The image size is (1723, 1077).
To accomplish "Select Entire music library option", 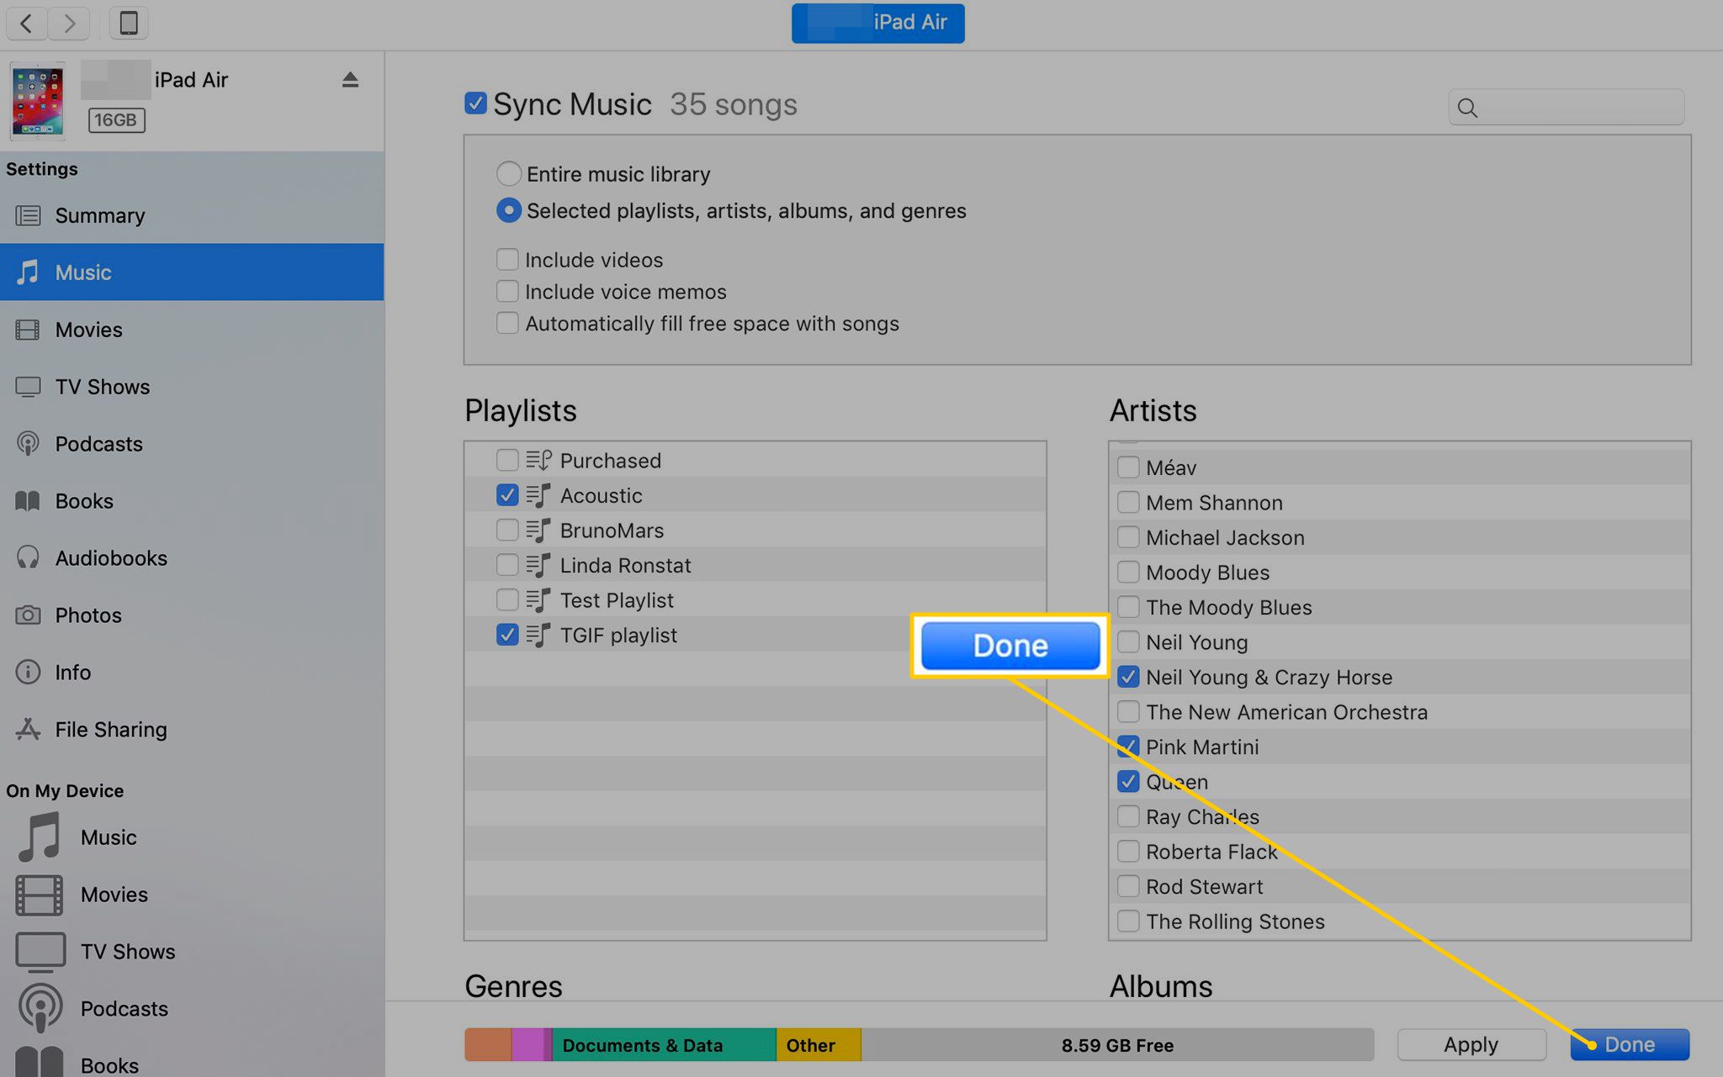I will coord(508,174).
